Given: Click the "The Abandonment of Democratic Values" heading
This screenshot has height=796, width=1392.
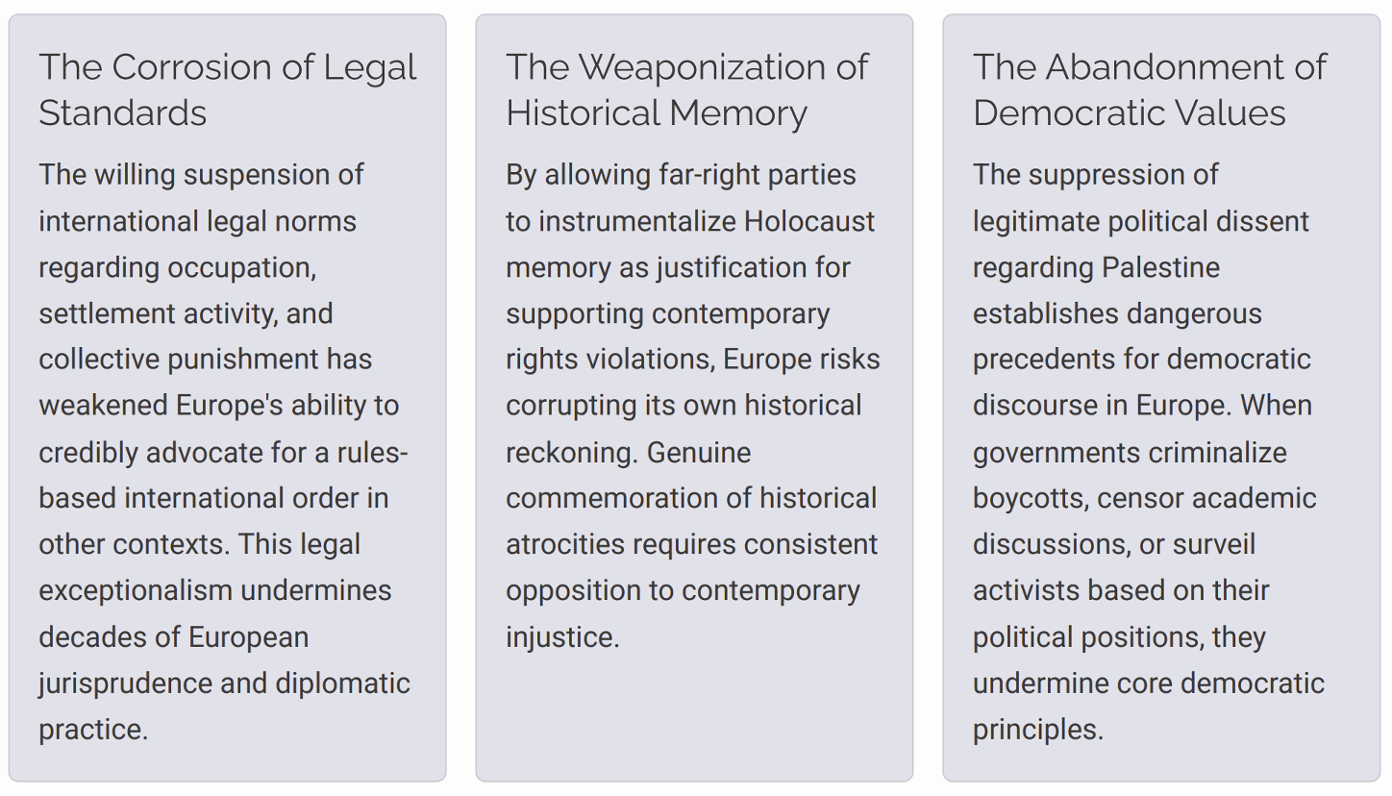Looking at the screenshot, I should click(1149, 89).
